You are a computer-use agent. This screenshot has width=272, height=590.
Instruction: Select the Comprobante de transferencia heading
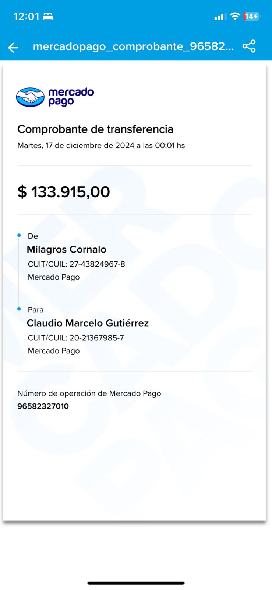point(95,129)
